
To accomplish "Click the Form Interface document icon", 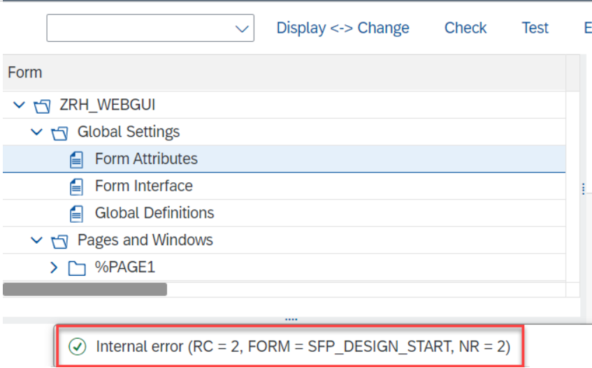I will click(77, 186).
